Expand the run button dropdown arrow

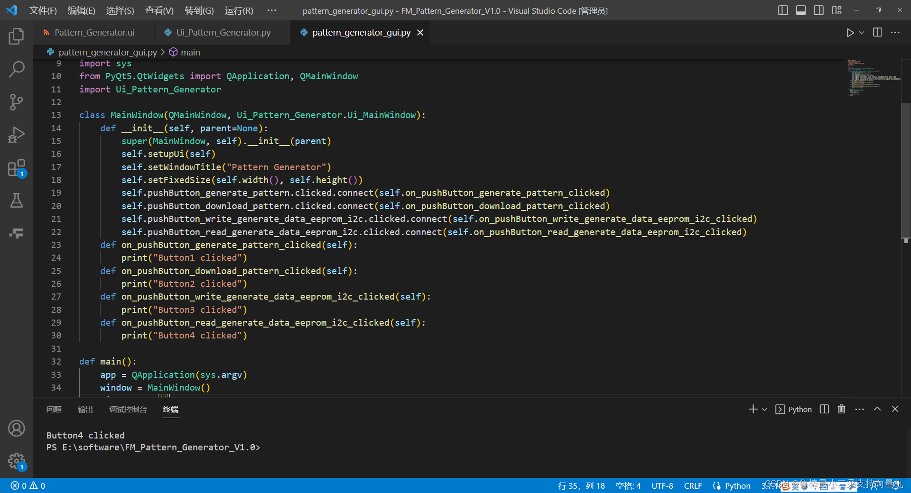tap(861, 32)
